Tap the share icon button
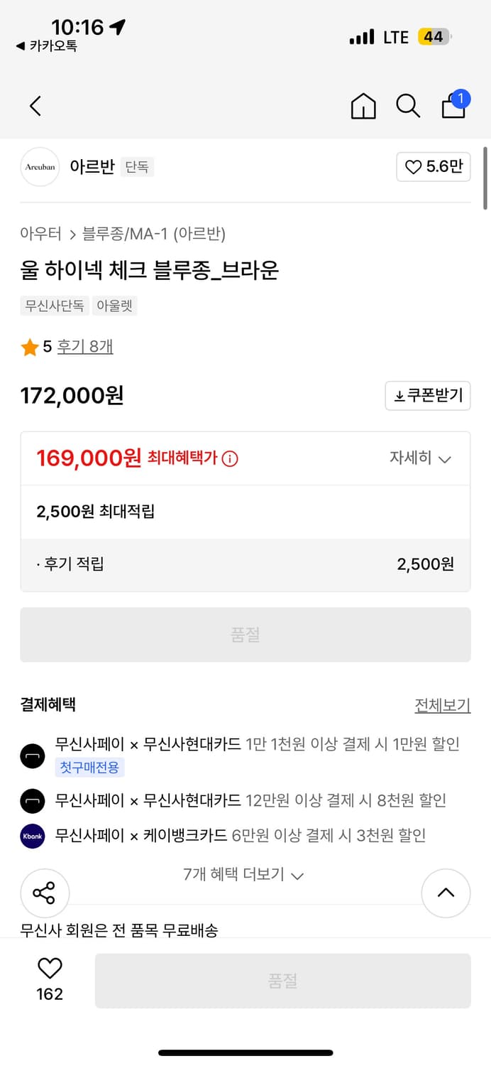Viewport: 491px width, 1066px height. pyautogui.click(x=44, y=893)
